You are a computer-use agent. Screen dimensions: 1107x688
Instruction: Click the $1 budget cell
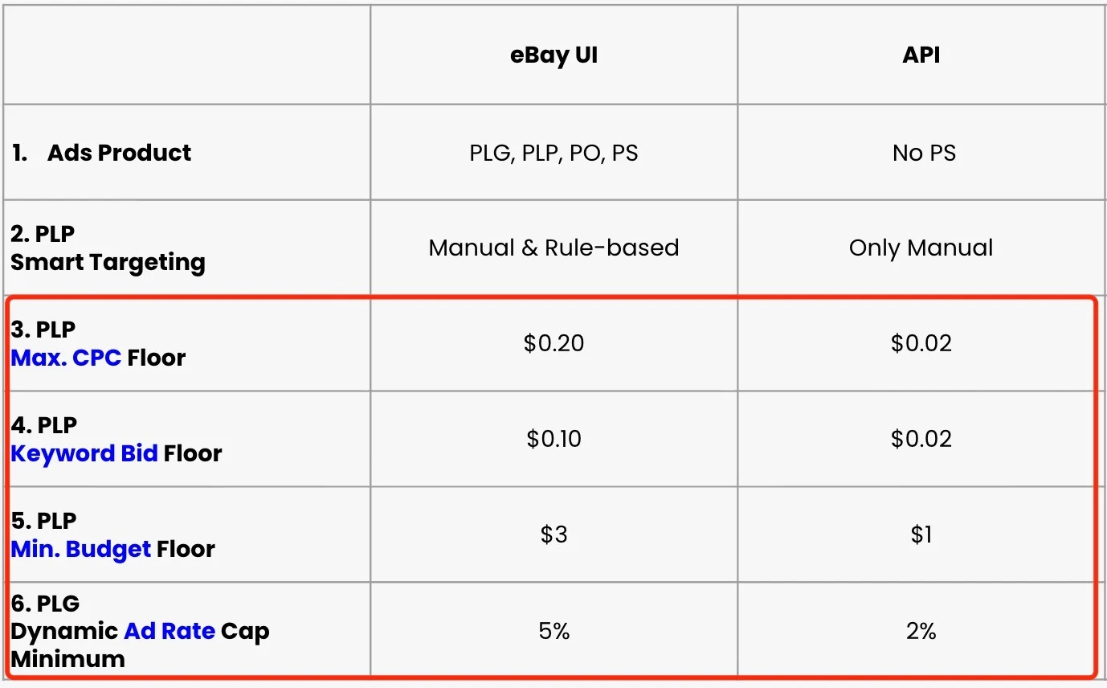pyautogui.click(x=921, y=534)
